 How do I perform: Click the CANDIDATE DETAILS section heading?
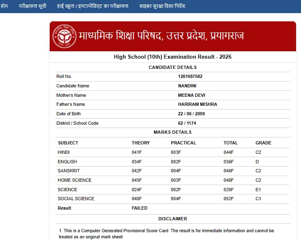click(x=172, y=67)
